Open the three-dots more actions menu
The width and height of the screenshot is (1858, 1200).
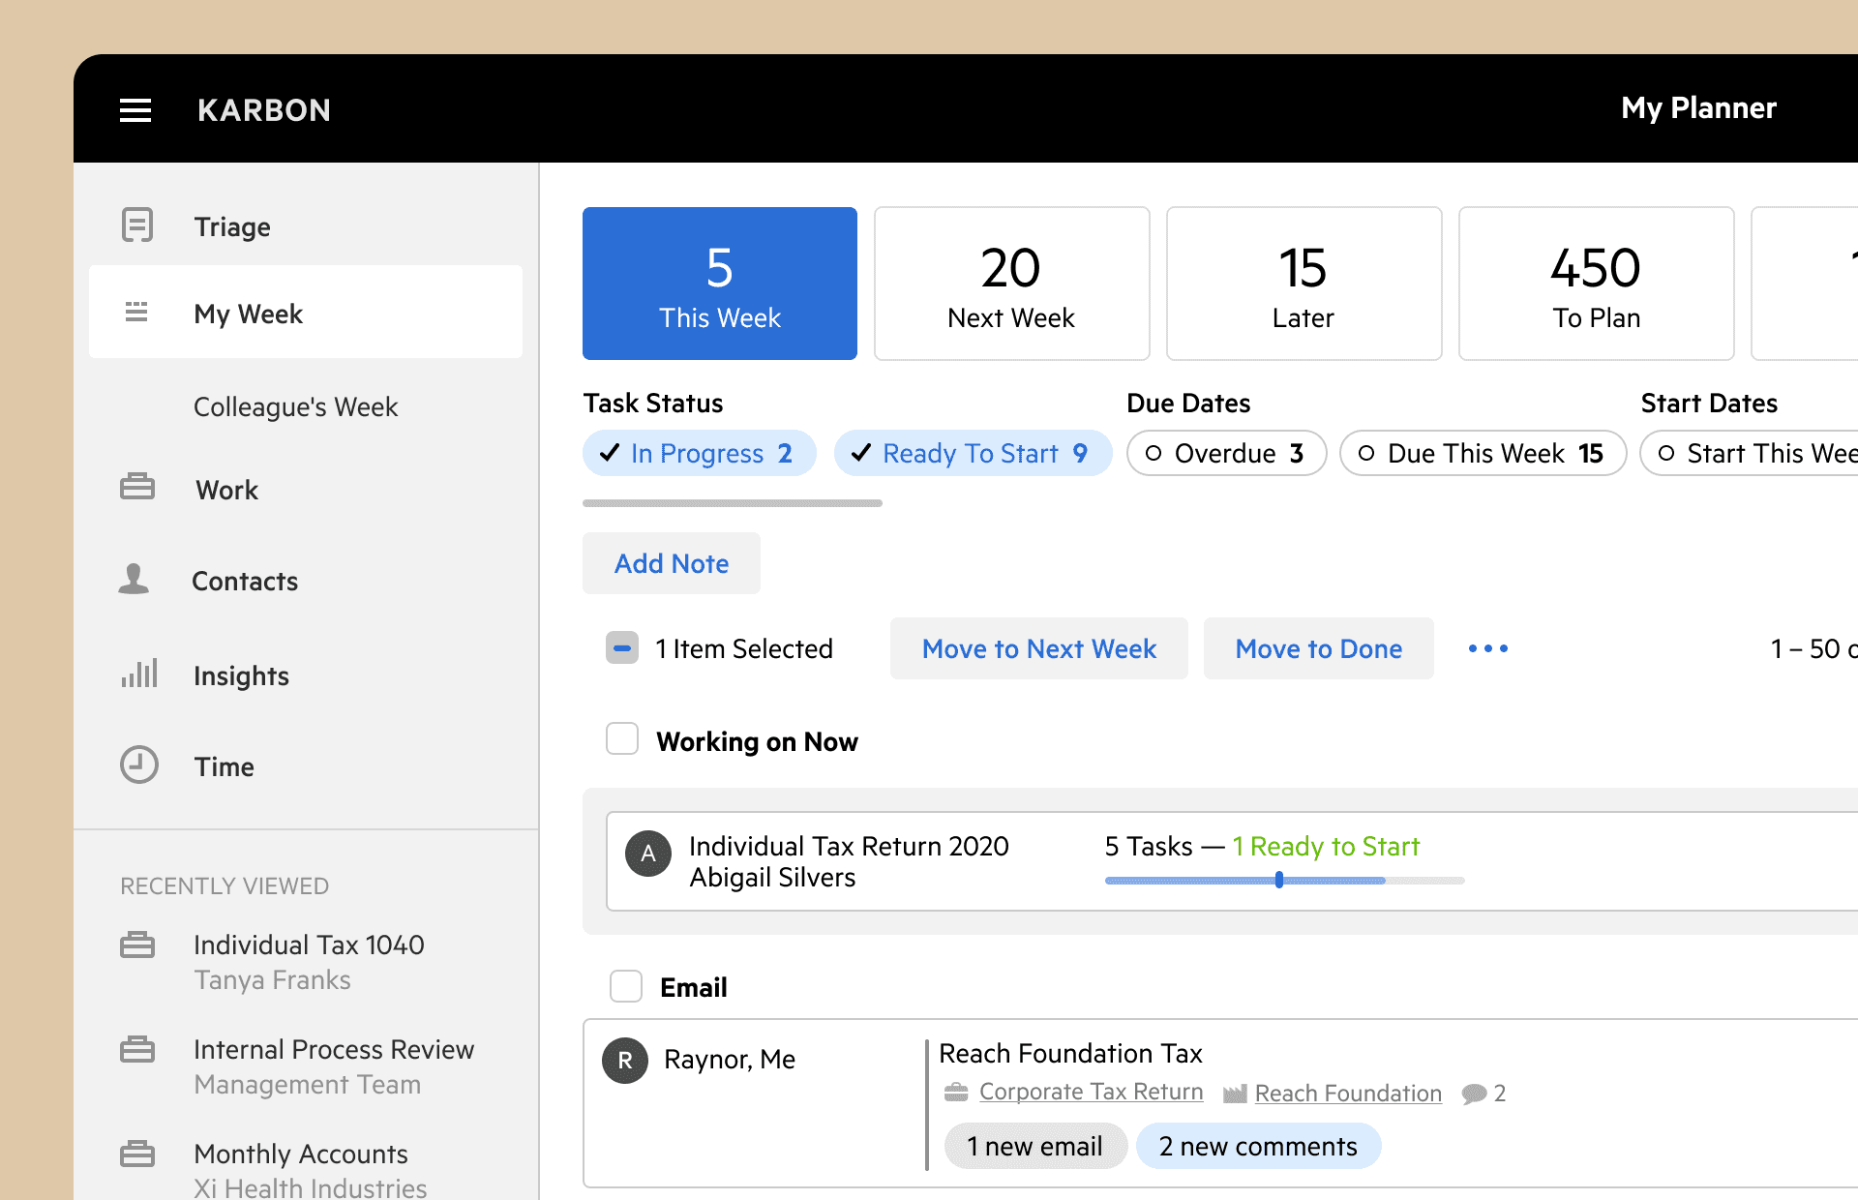point(1488,648)
